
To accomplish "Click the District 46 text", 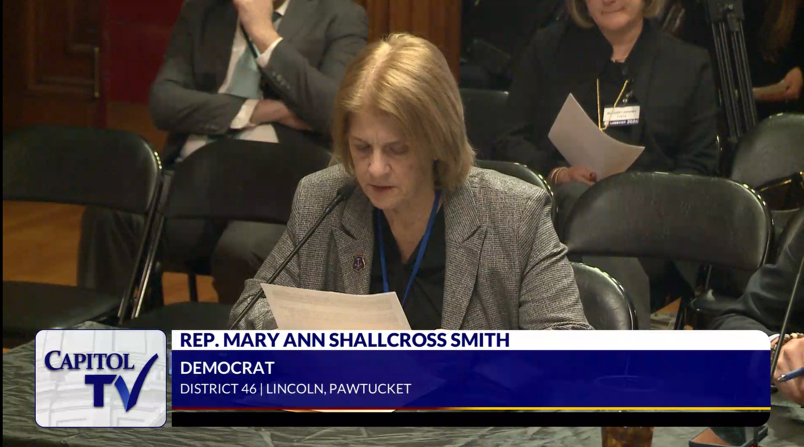I will (218, 389).
